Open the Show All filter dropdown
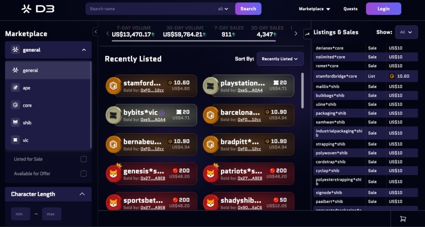Viewport: 425px width, 227px height. click(x=406, y=32)
